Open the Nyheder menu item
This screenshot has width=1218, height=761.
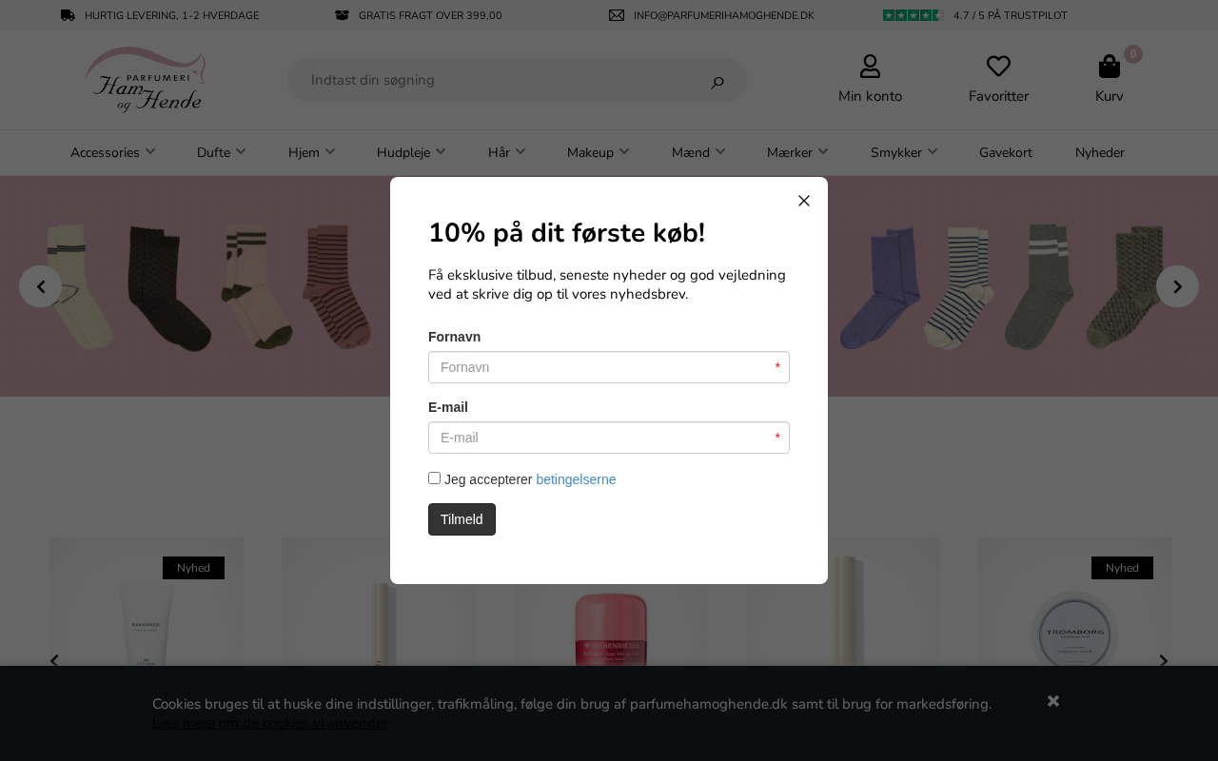1099,152
